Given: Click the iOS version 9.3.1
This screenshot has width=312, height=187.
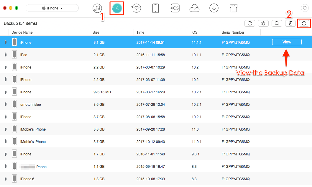Looking at the screenshot, I should tap(196, 154).
